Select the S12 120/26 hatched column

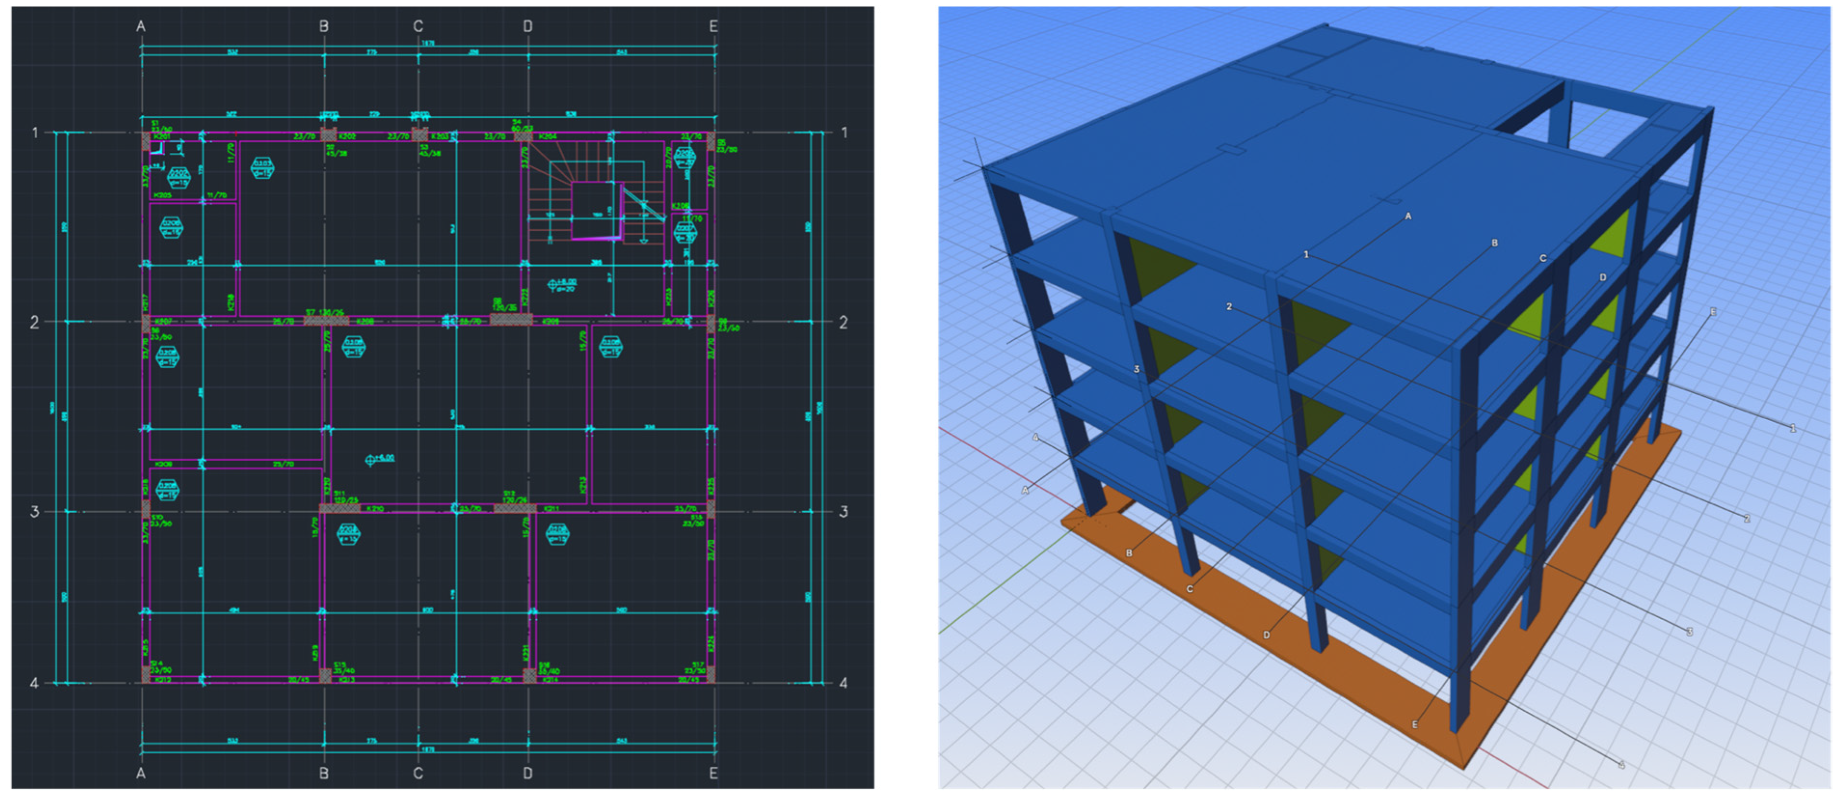coord(515,508)
